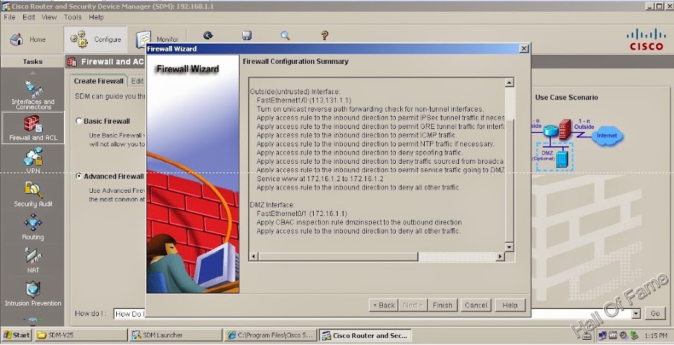
Task: Click the Save floppy disk icon
Action: [247, 35]
